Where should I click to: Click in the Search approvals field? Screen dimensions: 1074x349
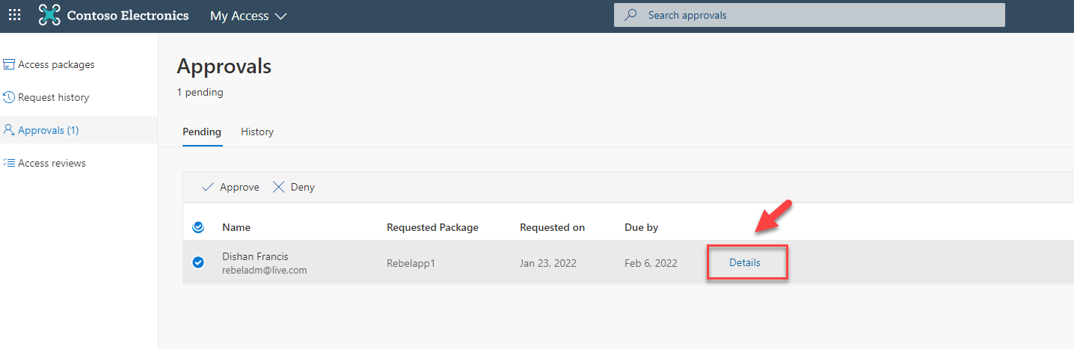(x=809, y=15)
